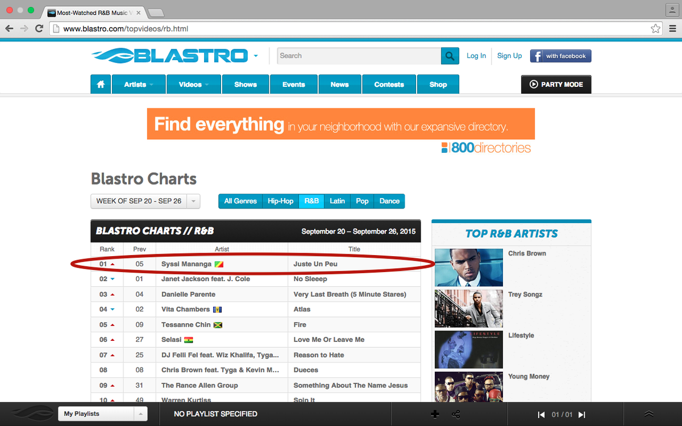Sign in with Facebook button
Viewport: 682px width, 426px height.
561,56
